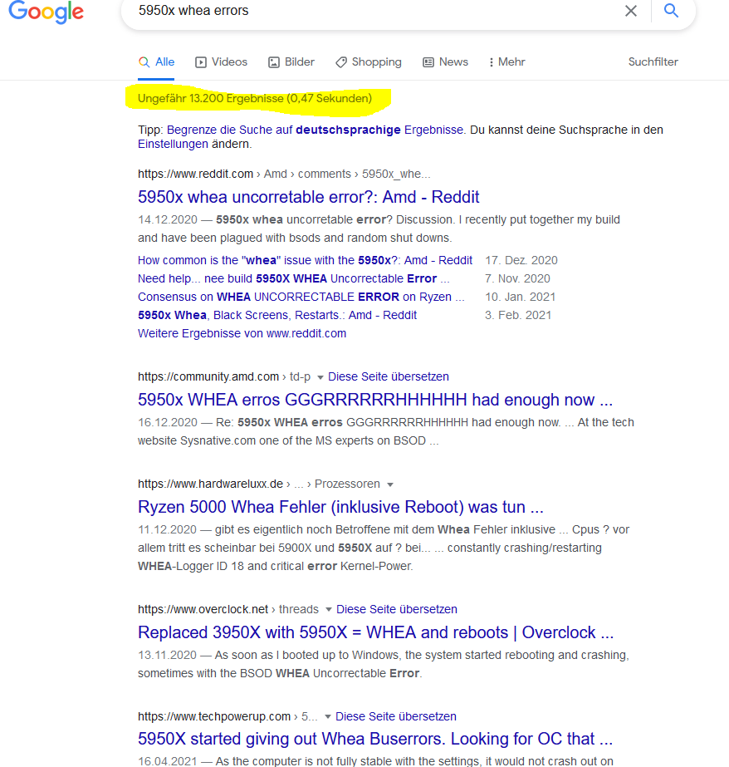Open the Suchfilter tools
Viewport: 729px width, 767px height.
653,62
